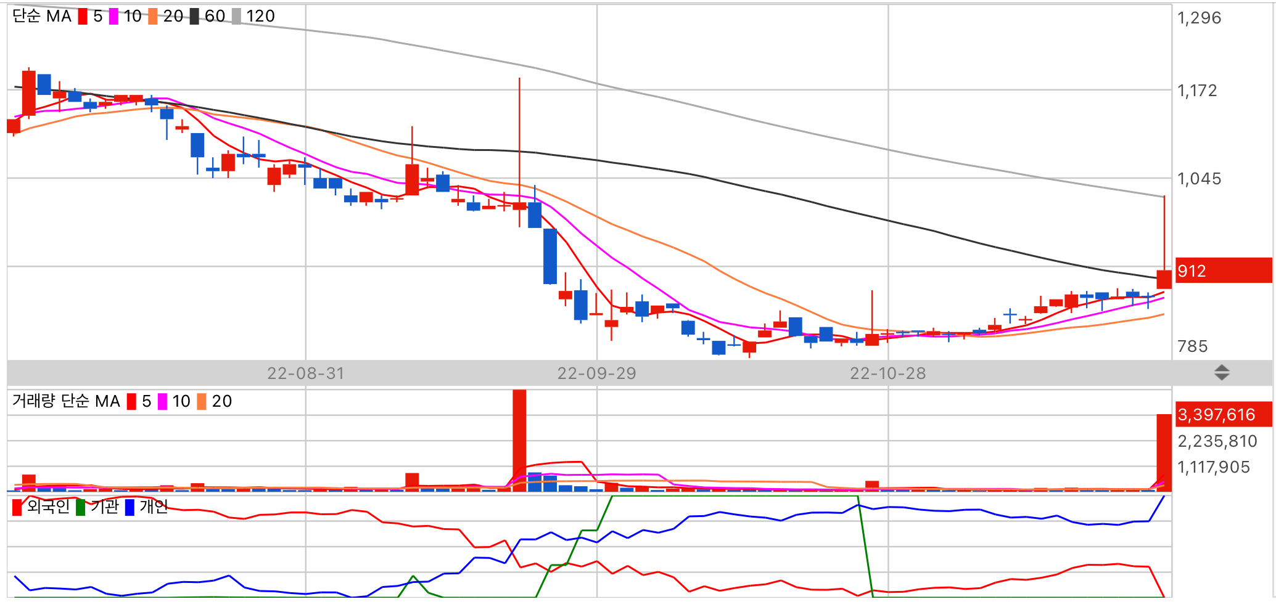Click the red 외국인 legend swatch
Image resolution: width=1276 pixels, height=607 pixels.
pos(17,507)
